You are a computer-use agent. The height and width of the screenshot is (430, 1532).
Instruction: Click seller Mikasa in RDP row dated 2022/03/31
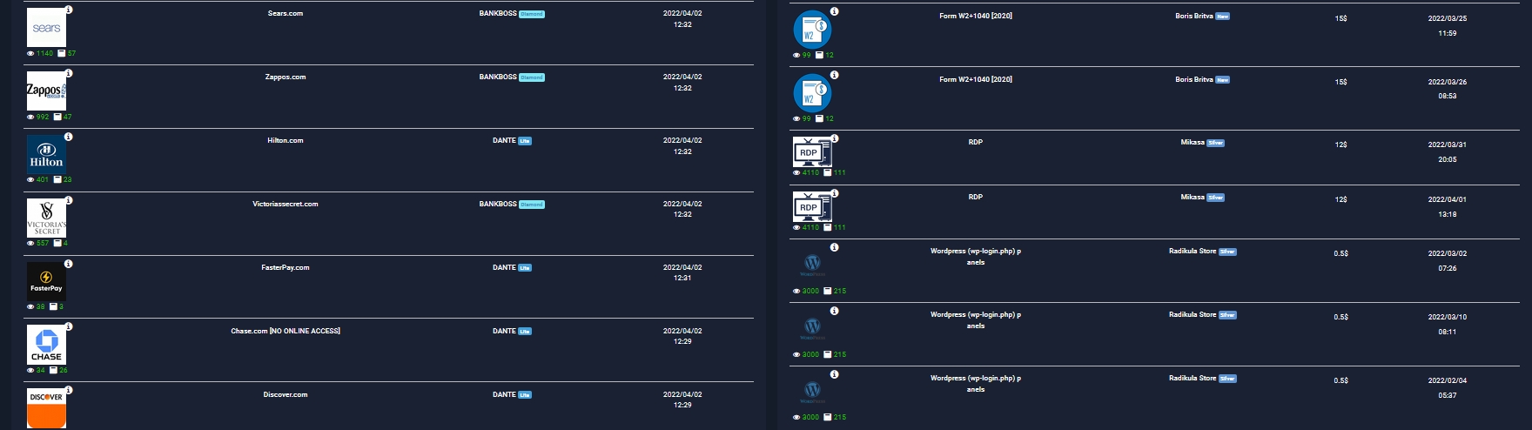1193,142
